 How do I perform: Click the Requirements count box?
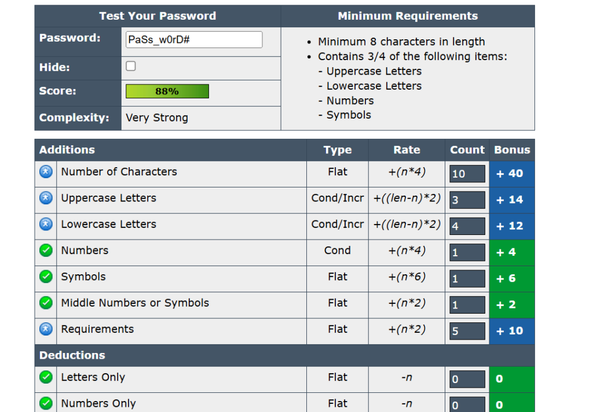point(467,331)
